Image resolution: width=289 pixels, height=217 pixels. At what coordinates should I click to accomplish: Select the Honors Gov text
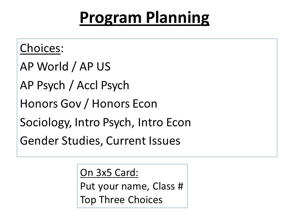tap(51, 104)
